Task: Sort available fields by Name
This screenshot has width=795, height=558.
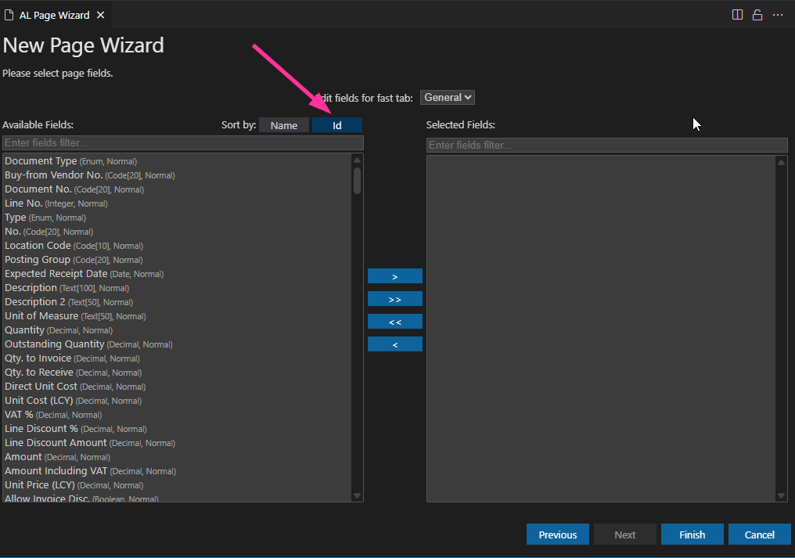Action: [x=283, y=125]
